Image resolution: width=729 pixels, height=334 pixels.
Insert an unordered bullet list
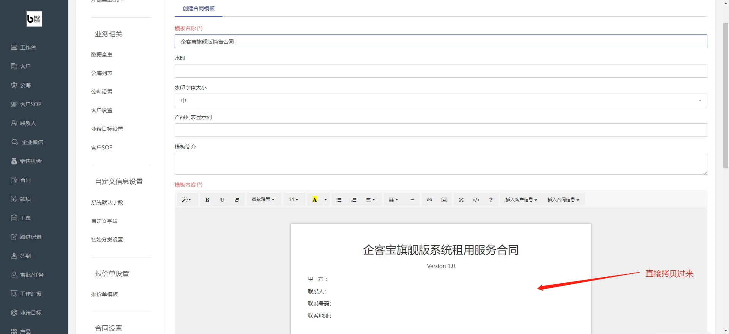click(x=339, y=200)
